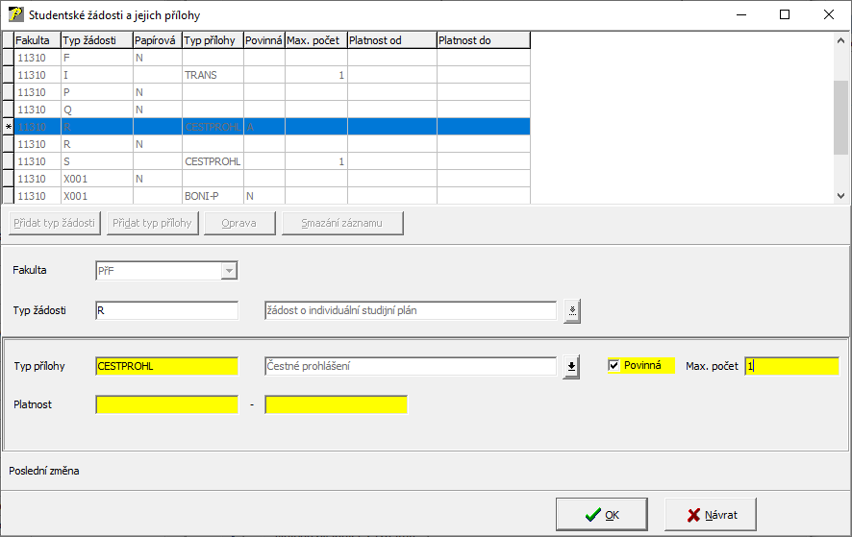Click the Typ žádosti column header

(95, 40)
